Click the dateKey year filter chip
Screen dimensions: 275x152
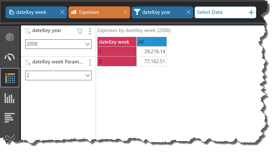click(x=158, y=12)
